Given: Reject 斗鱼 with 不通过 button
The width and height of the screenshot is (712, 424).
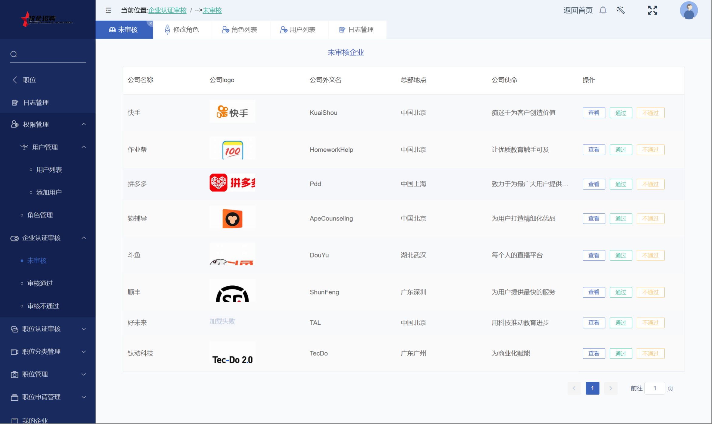Looking at the screenshot, I should pyautogui.click(x=650, y=255).
